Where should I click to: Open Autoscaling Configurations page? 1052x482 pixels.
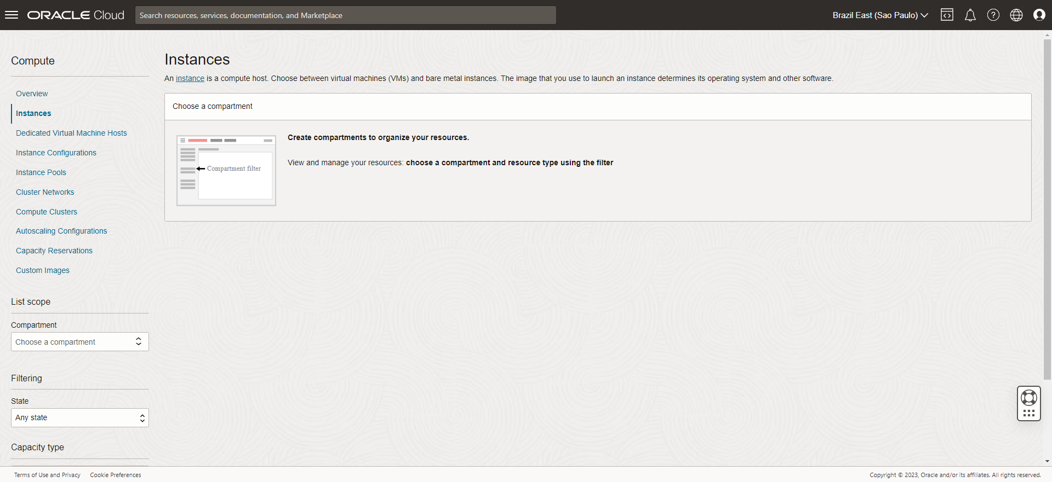pos(61,231)
